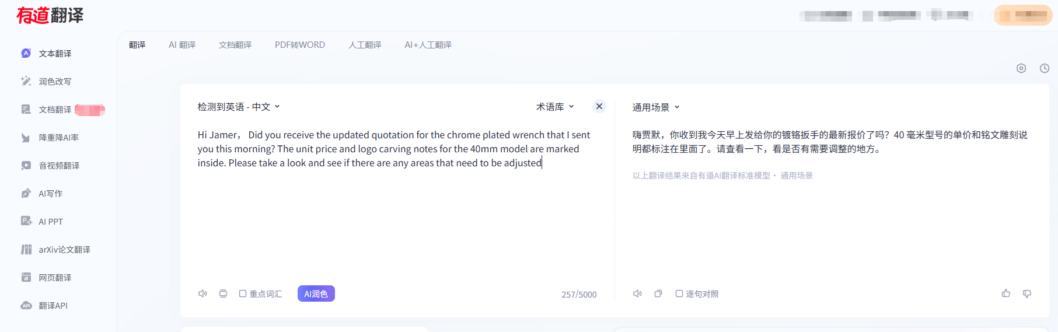The image size is (1058, 332).
Task: Switch to the PDF转WORD tab
Action: 300,45
